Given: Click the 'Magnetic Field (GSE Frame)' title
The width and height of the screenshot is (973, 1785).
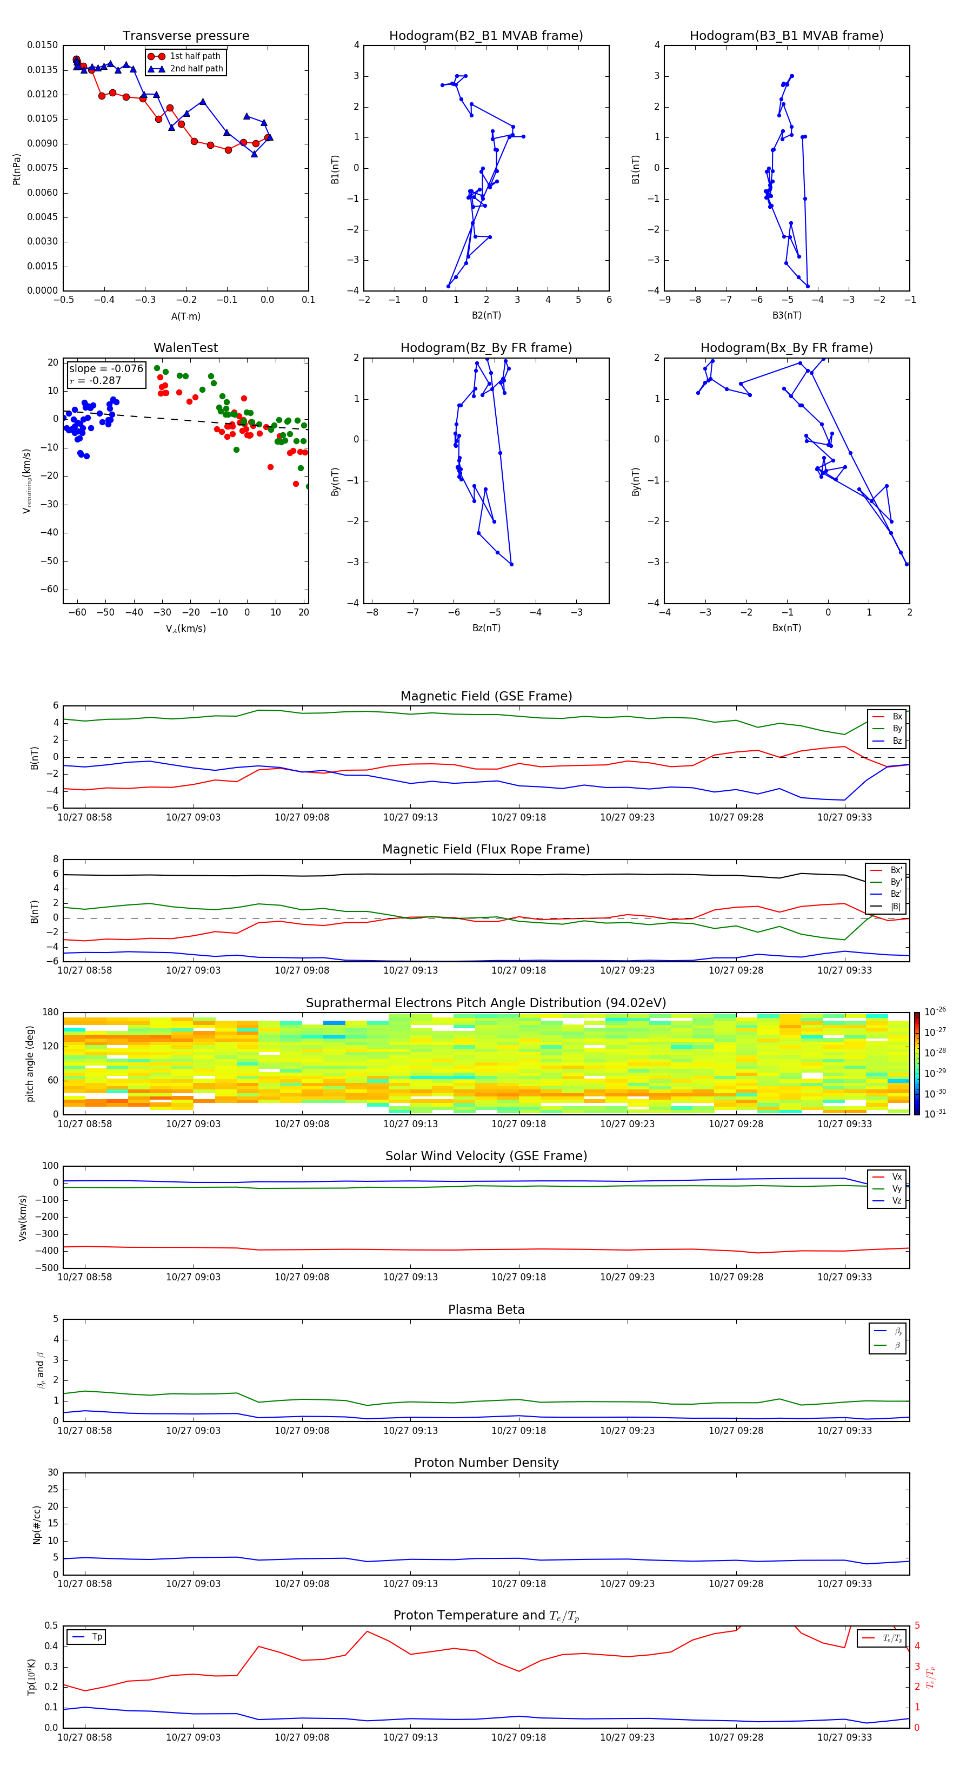Looking at the screenshot, I should pos(486,696).
